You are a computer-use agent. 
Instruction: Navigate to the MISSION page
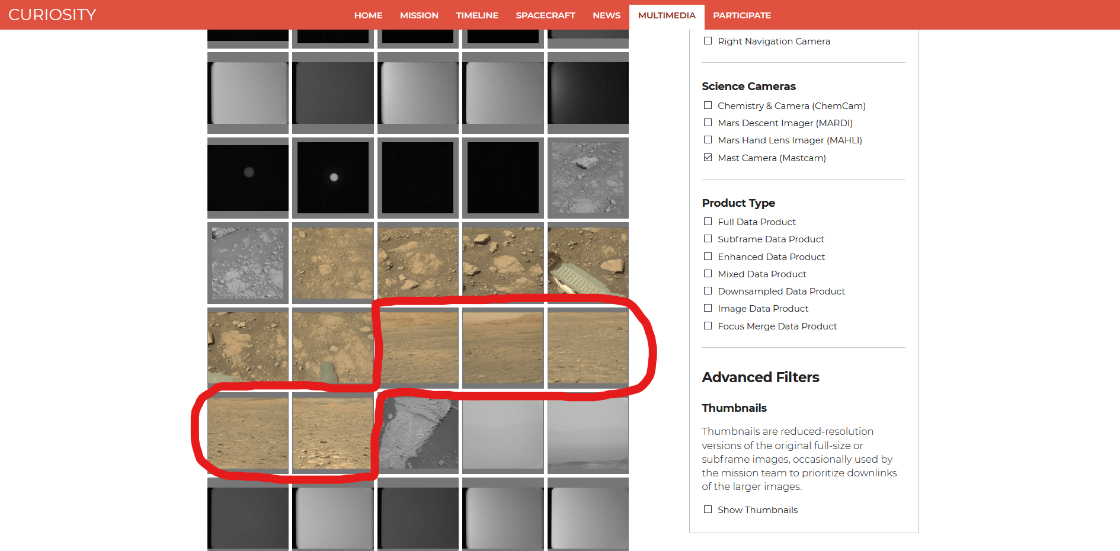click(x=419, y=15)
